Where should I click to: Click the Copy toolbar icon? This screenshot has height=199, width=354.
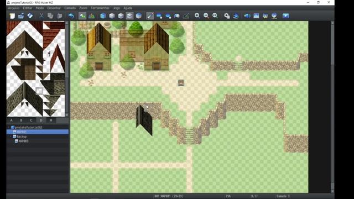pyautogui.click(x=50, y=16)
